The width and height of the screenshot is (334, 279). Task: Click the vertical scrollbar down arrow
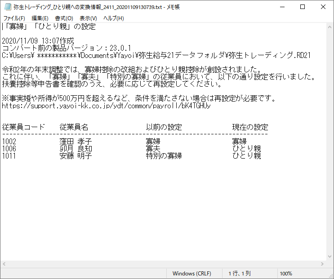click(x=330, y=257)
